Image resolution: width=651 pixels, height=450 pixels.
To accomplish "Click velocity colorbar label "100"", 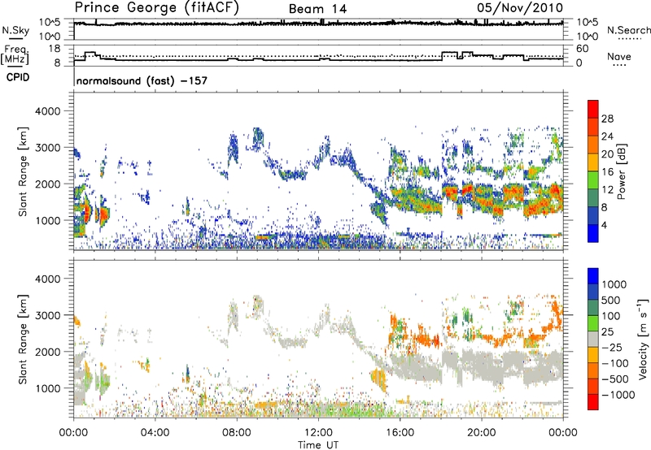I will pos(611,316).
